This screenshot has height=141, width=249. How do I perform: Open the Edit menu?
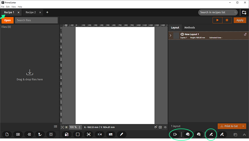[x=8, y=7]
